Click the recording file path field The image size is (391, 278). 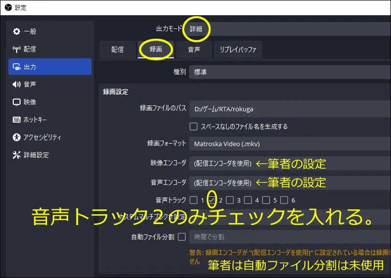(289, 109)
